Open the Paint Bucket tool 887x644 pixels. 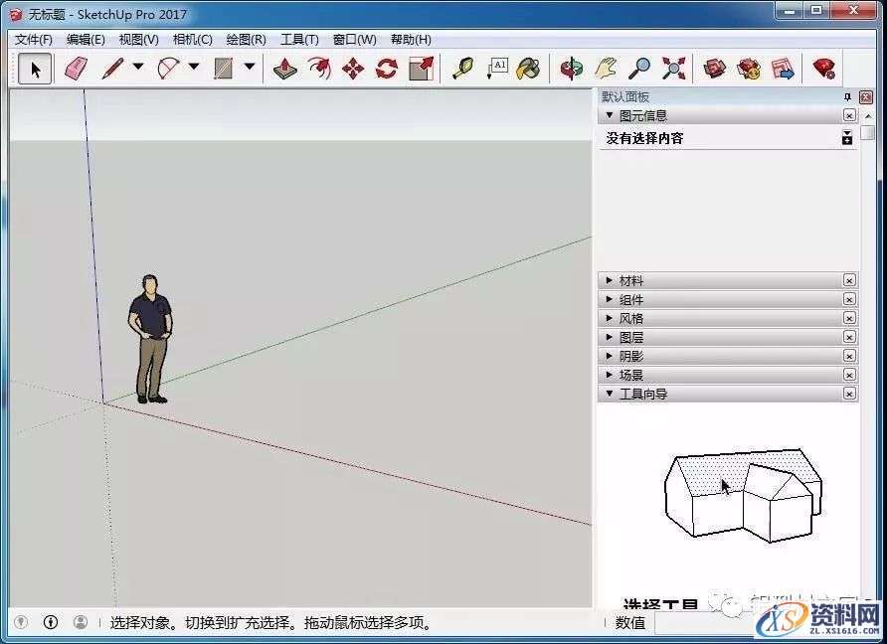tap(528, 68)
